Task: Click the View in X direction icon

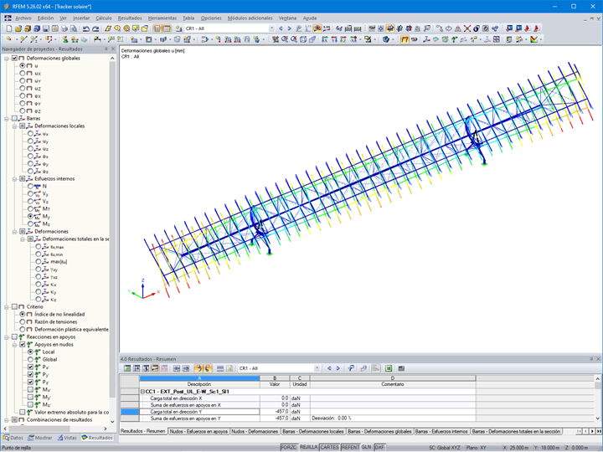Action: tap(325, 39)
